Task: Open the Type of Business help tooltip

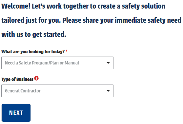Action: (36, 78)
